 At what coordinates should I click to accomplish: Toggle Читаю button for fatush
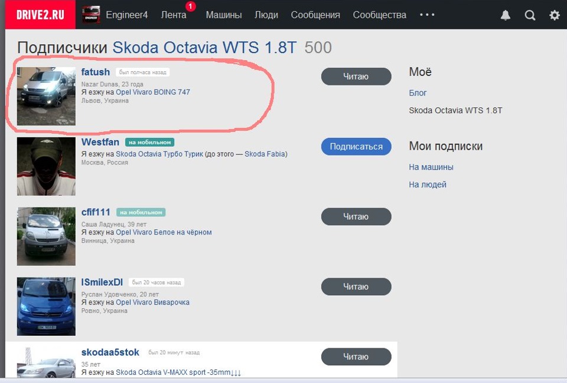click(356, 77)
